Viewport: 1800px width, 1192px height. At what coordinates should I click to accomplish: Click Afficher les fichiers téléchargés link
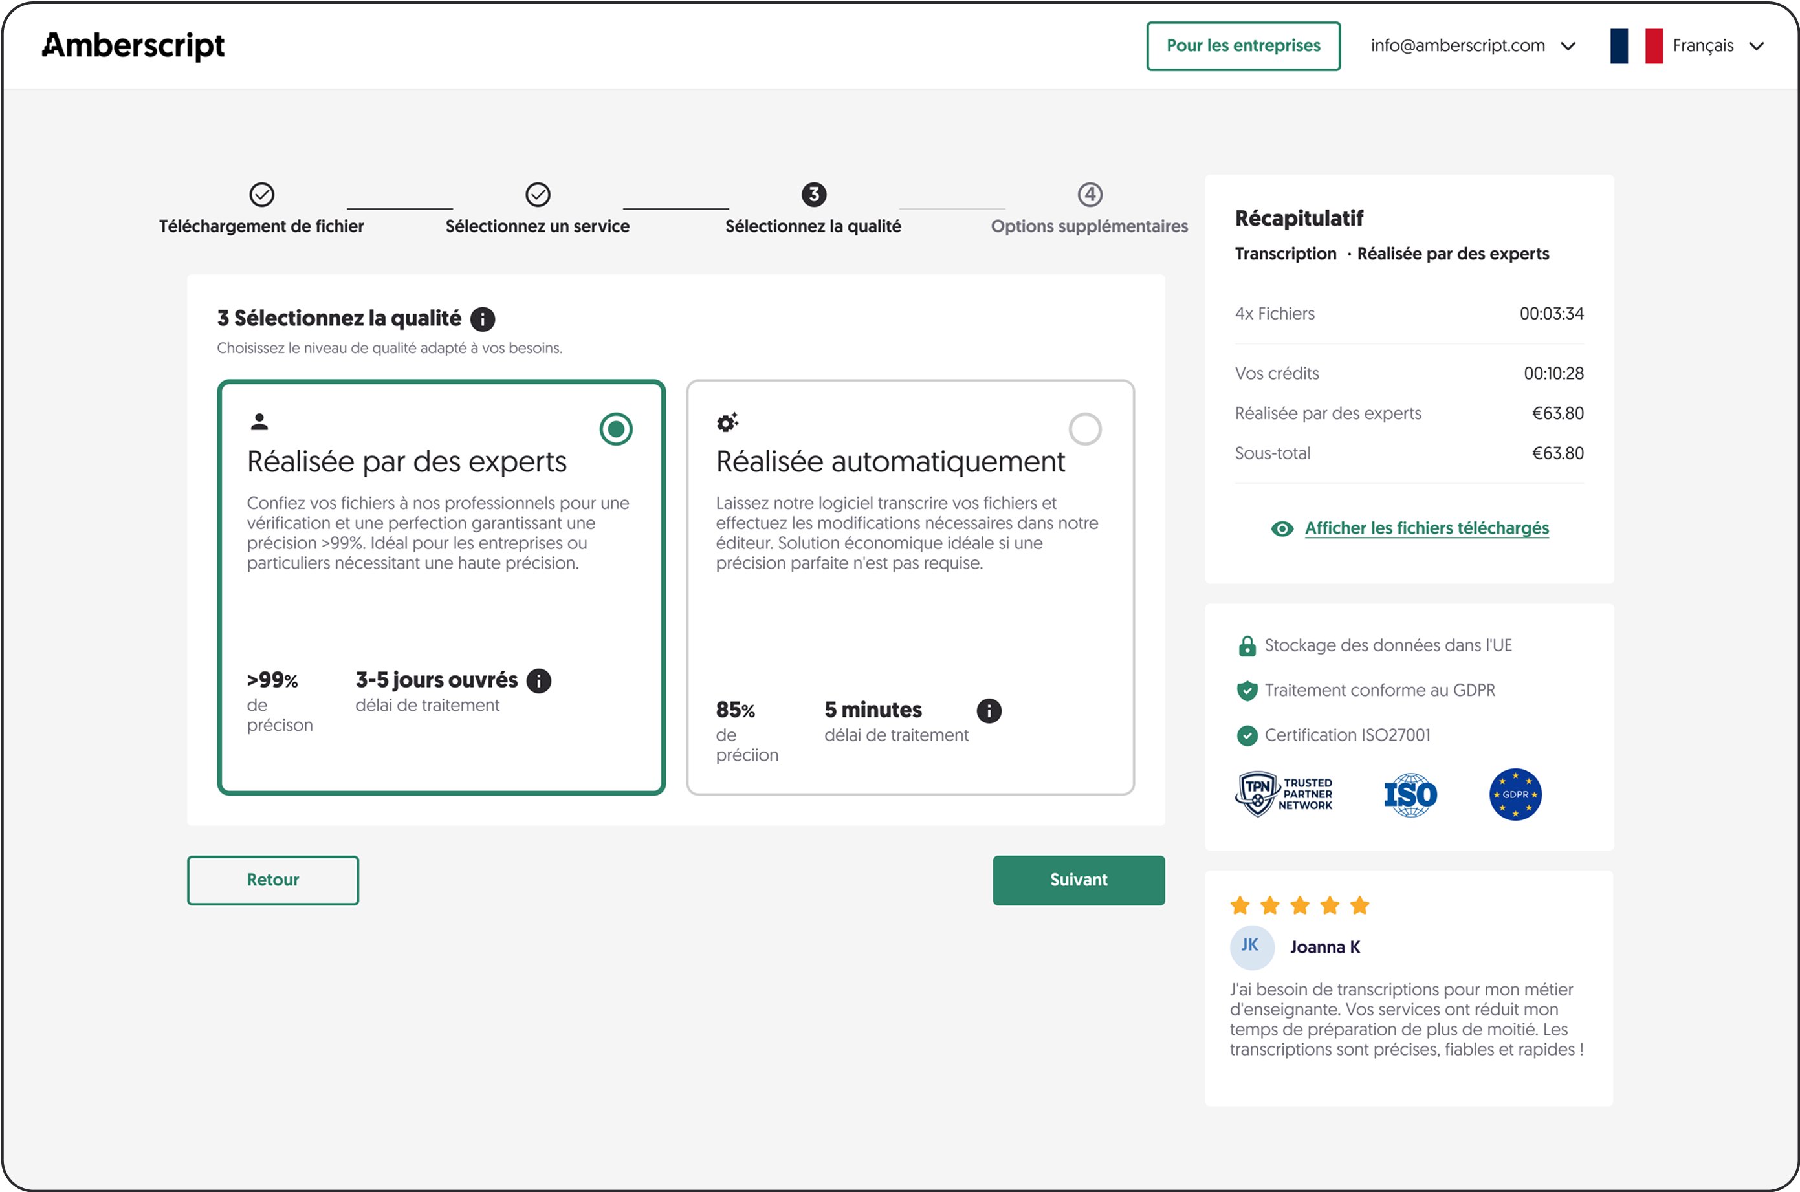coord(1426,528)
